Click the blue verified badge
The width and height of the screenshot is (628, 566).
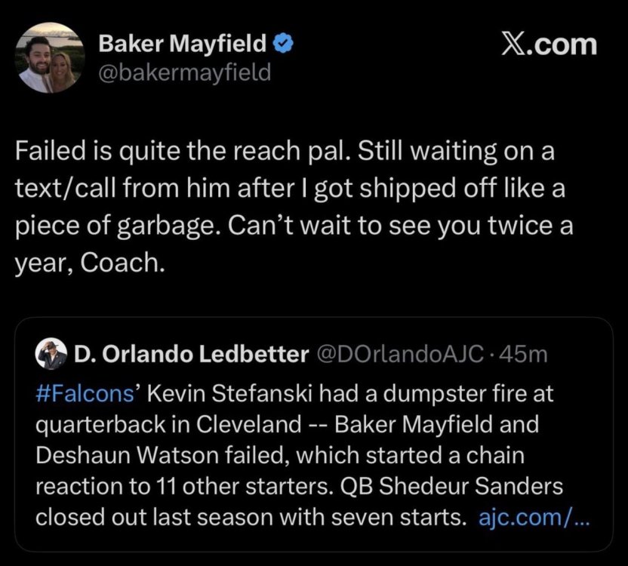(x=283, y=45)
